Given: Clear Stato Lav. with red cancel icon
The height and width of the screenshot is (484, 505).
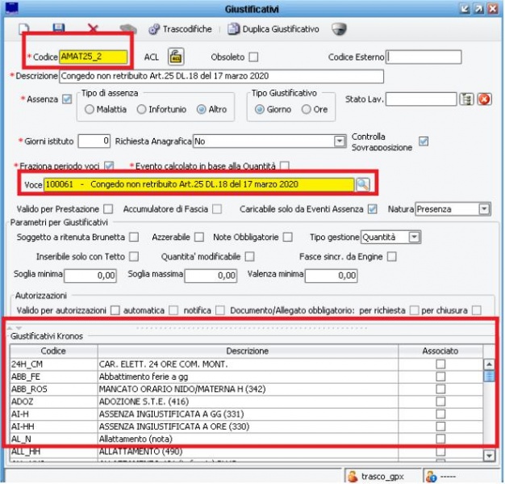Looking at the screenshot, I should 483,99.
